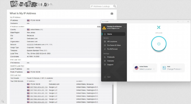Open DNS server link ending c09::101
191x104 pixels.
(39, 102)
